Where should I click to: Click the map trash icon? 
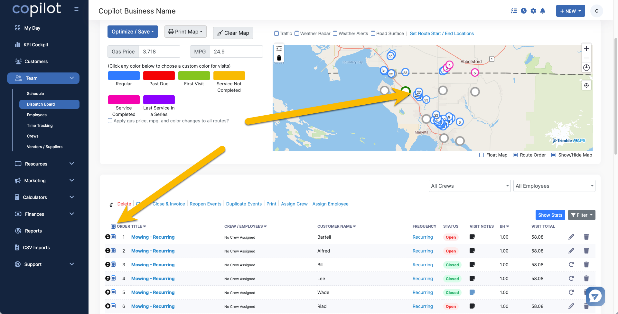(x=279, y=58)
